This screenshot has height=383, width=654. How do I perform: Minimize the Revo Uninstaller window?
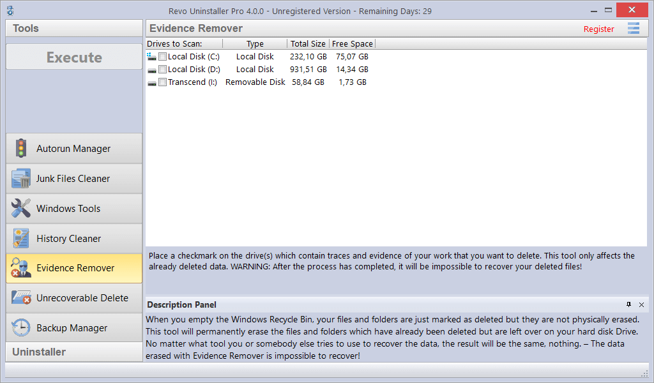point(593,10)
